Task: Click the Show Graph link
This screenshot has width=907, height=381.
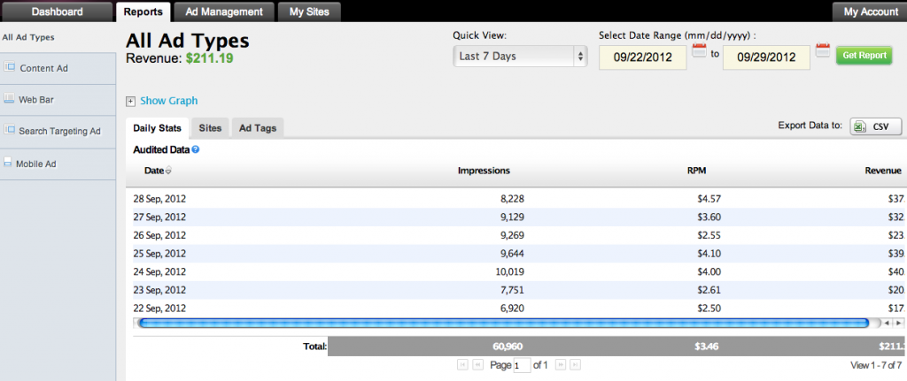Action: [x=169, y=101]
